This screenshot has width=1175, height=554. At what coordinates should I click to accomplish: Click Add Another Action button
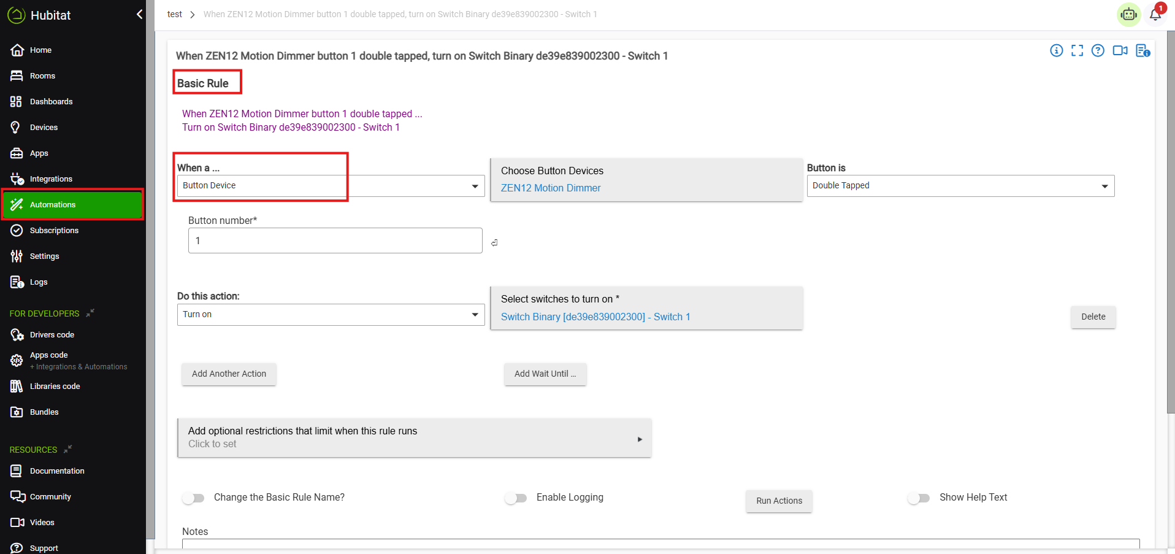[229, 374]
